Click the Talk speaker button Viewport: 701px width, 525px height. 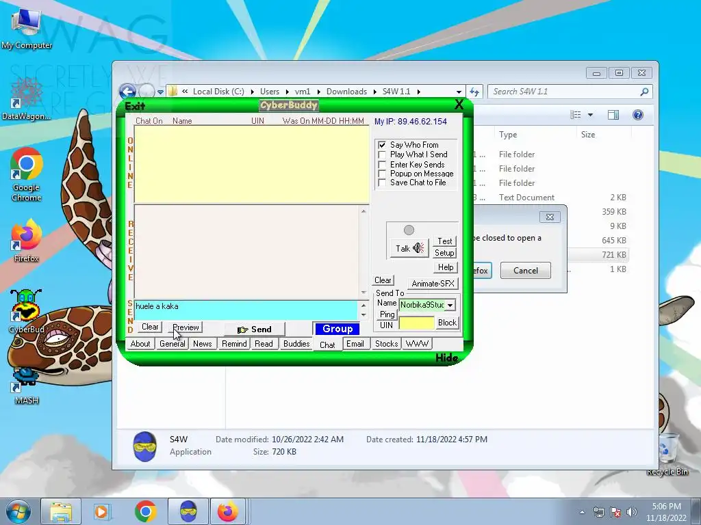(x=409, y=248)
